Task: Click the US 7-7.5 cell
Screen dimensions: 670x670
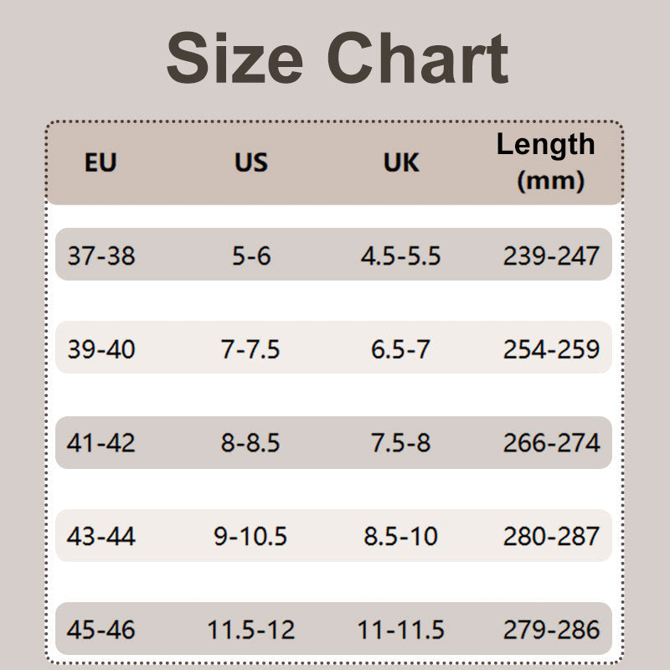Action: tap(250, 348)
